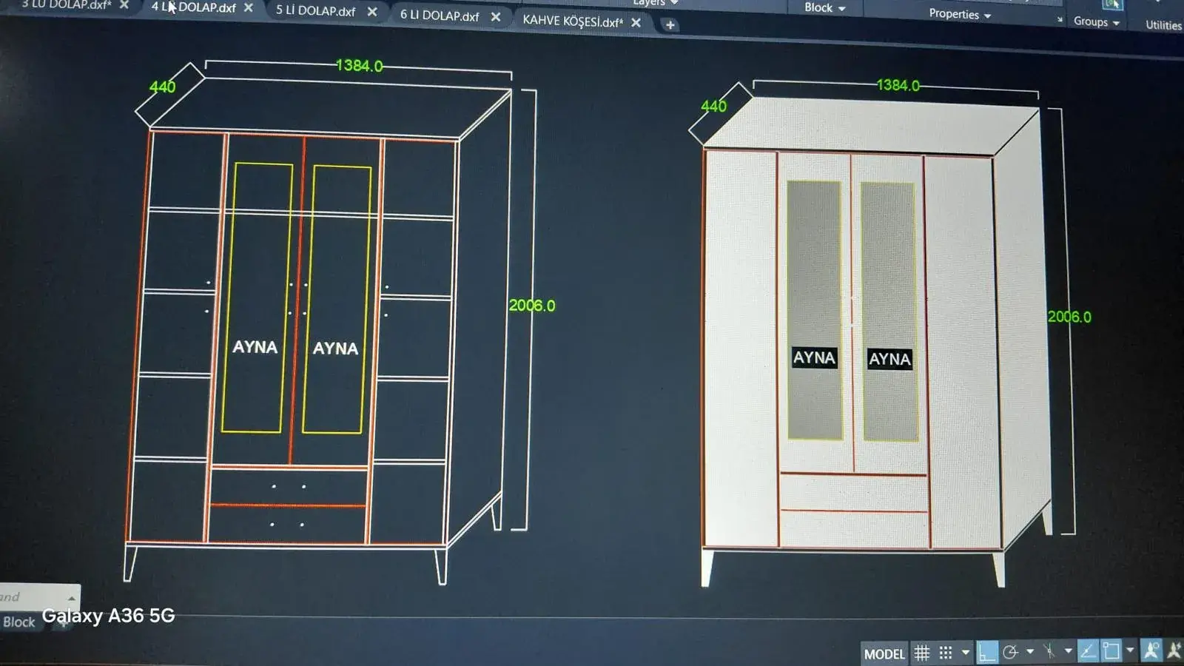This screenshot has height=666, width=1184.
Task: Close the KAHVE KÖŞESİ.dxf tab
Action: point(636,22)
